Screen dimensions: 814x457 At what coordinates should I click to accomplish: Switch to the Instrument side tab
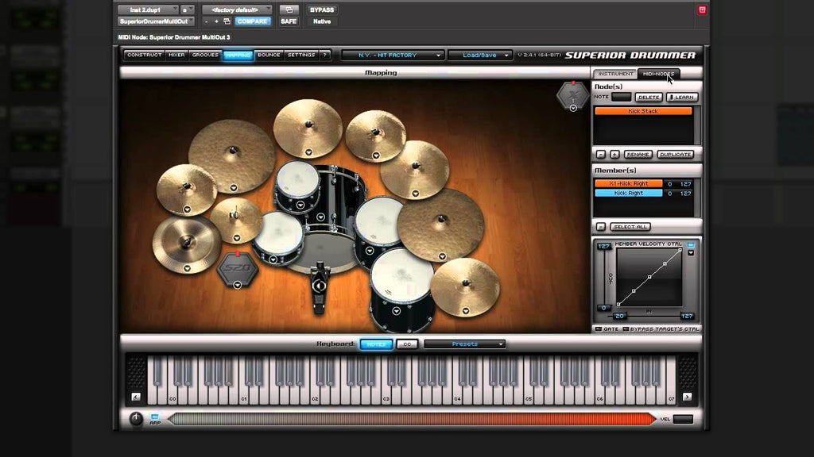click(616, 74)
